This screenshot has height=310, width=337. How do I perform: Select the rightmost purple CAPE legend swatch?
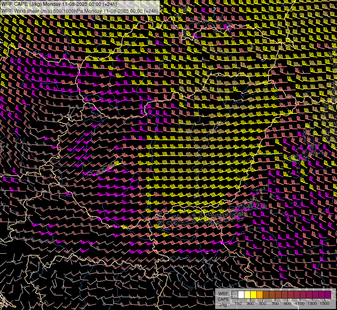328,295
